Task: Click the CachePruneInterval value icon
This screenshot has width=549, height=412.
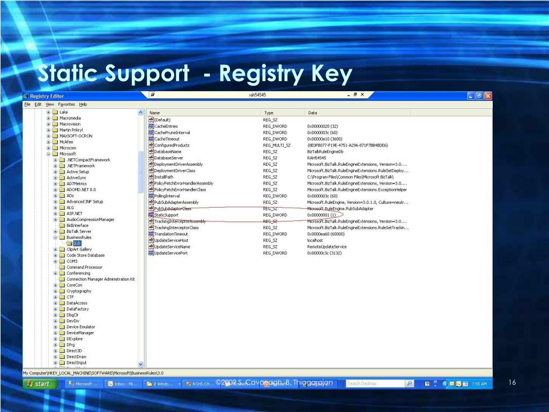Action: point(151,133)
